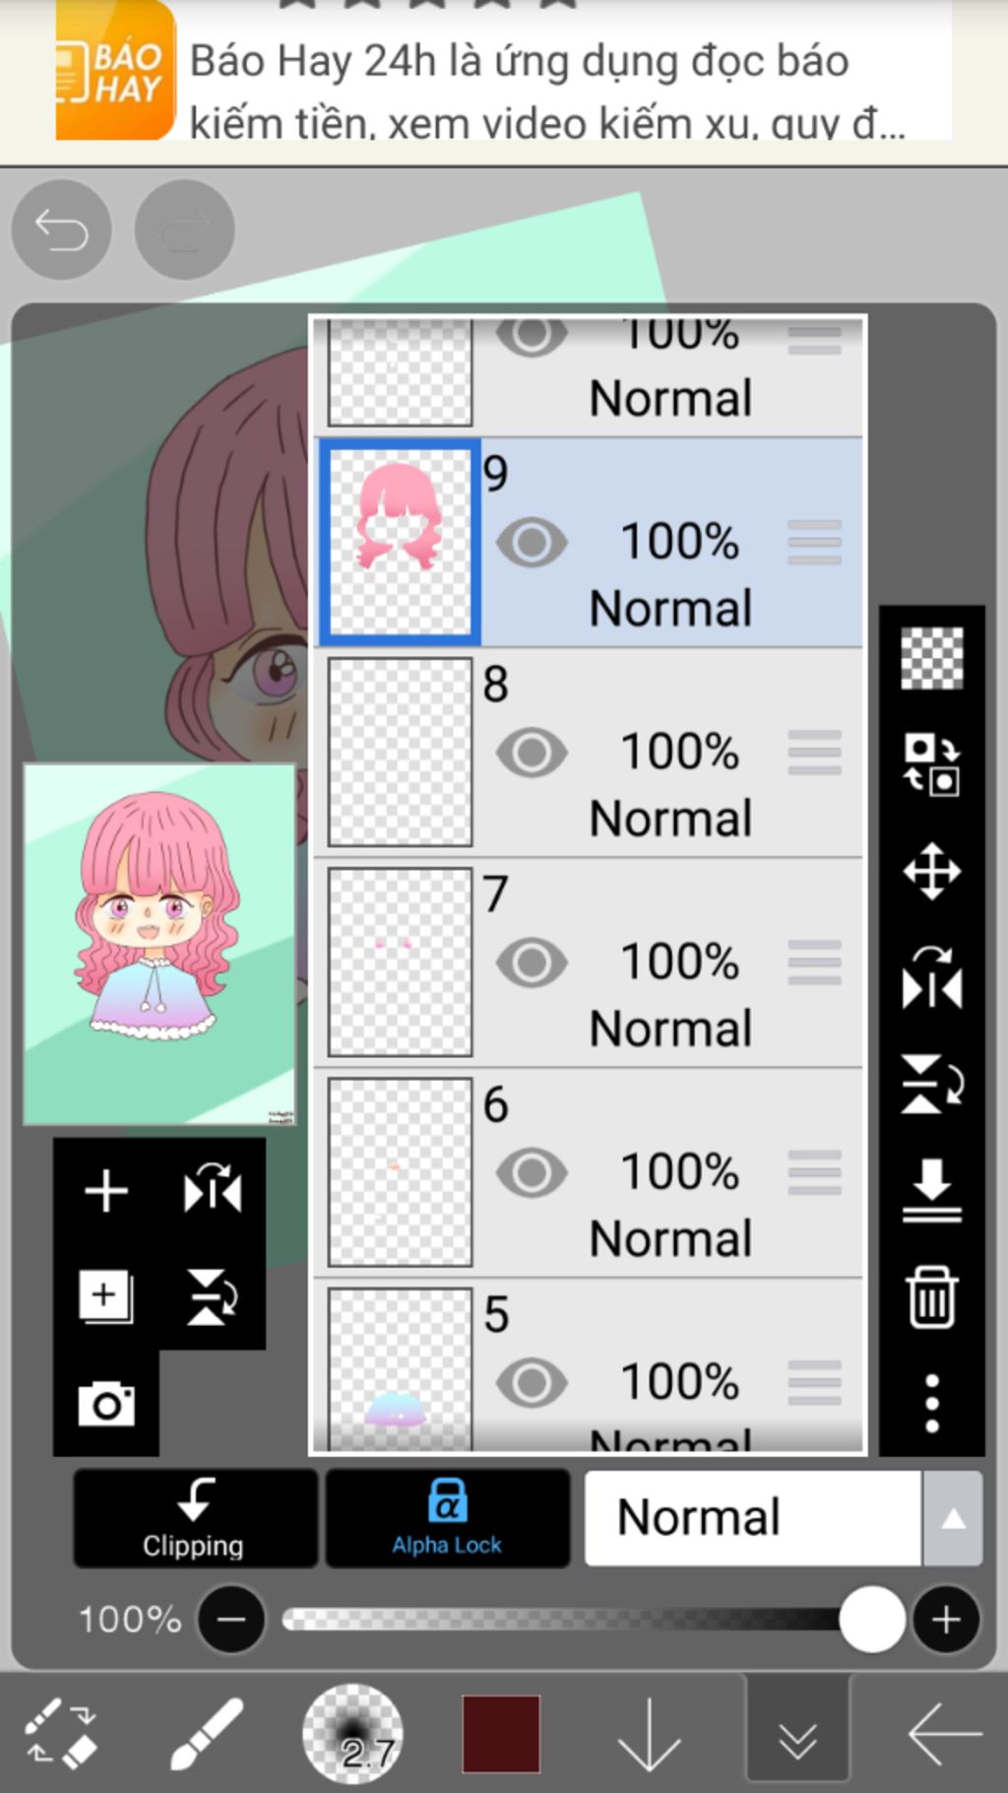Clear layer using checkerboard icon
Screen dimensions: 1008x1793
(931, 657)
